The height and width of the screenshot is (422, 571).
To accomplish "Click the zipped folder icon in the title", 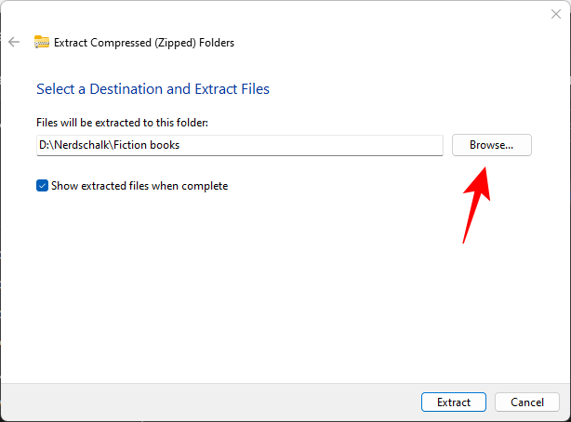I will click(x=42, y=42).
